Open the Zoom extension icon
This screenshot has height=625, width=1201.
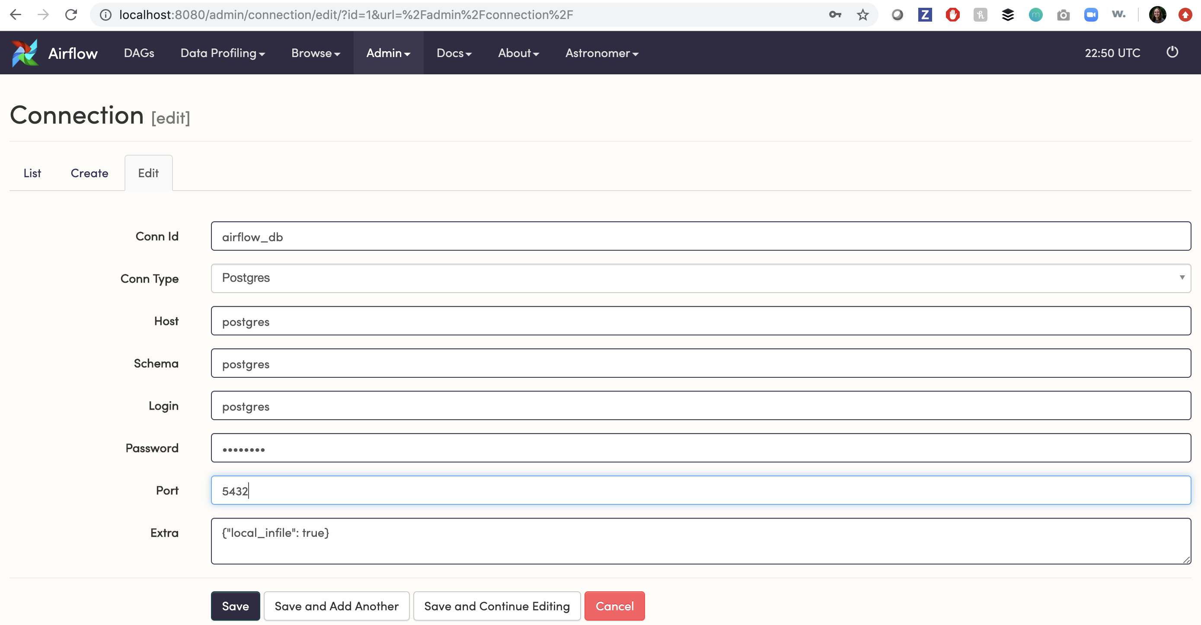[x=1090, y=15]
